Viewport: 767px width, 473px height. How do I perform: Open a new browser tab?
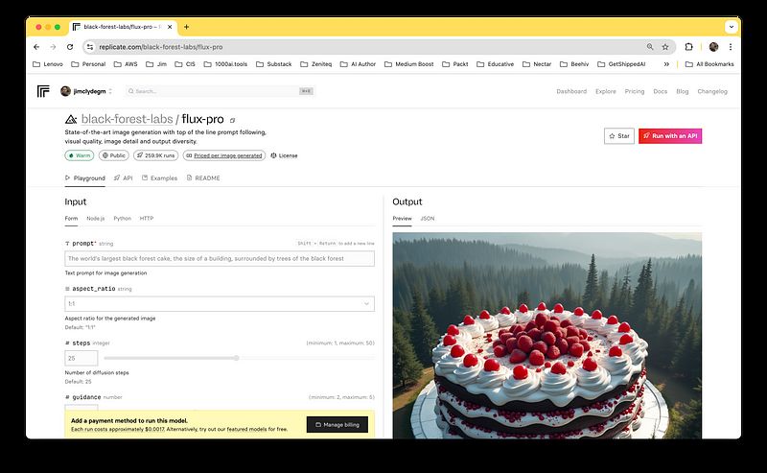[186, 27]
